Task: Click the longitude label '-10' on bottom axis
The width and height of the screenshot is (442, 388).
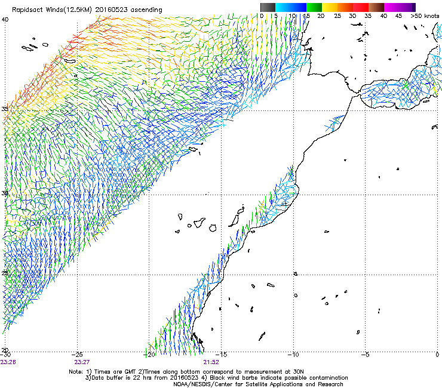Action: [x=293, y=355]
